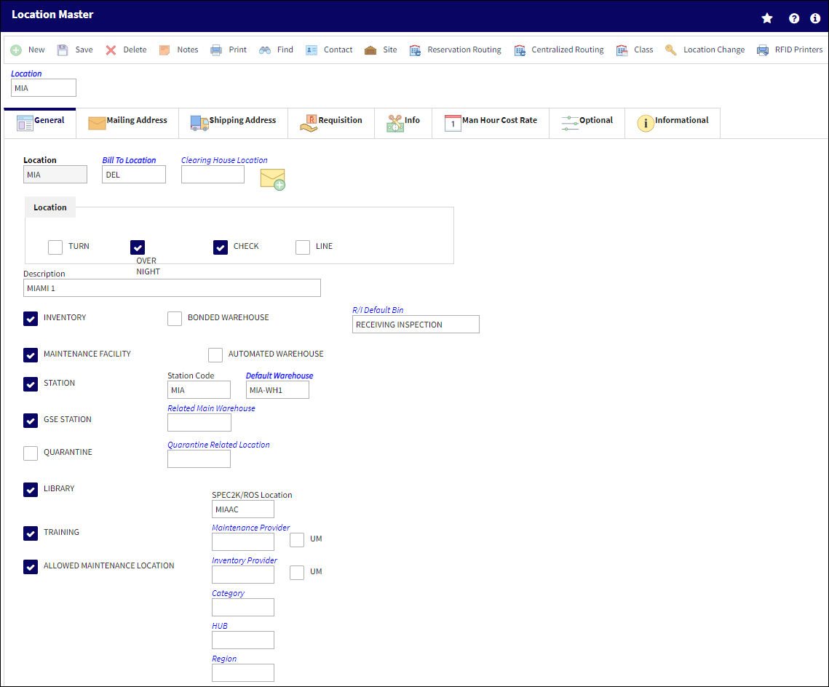This screenshot has width=829, height=687.
Task: Click the top Location field with MIA
Action: (44, 88)
